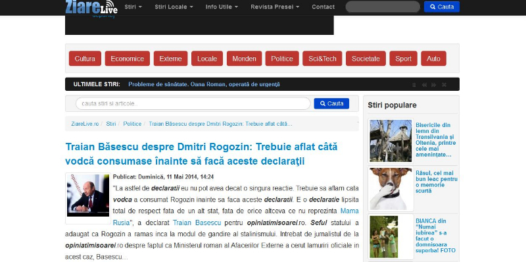This screenshot has width=526, height=262.
Task: Select the Externe category
Action: point(170,59)
